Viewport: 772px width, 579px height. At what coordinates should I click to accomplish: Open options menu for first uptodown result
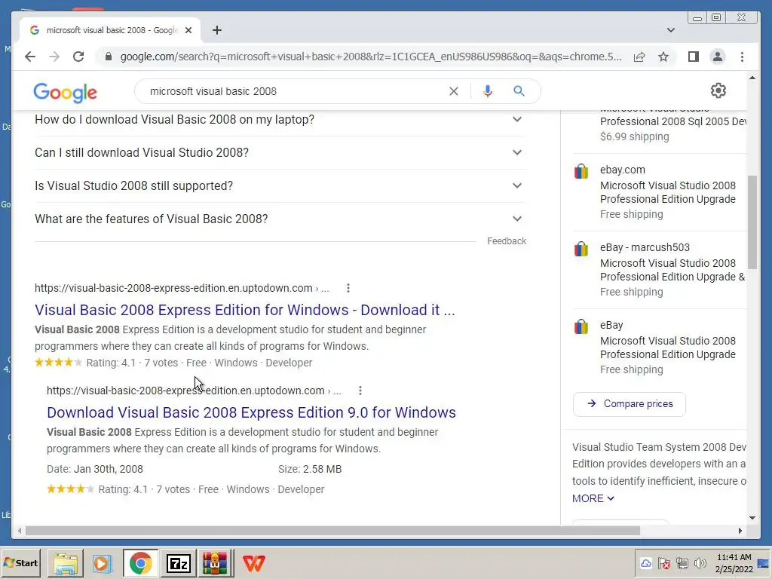click(x=348, y=288)
